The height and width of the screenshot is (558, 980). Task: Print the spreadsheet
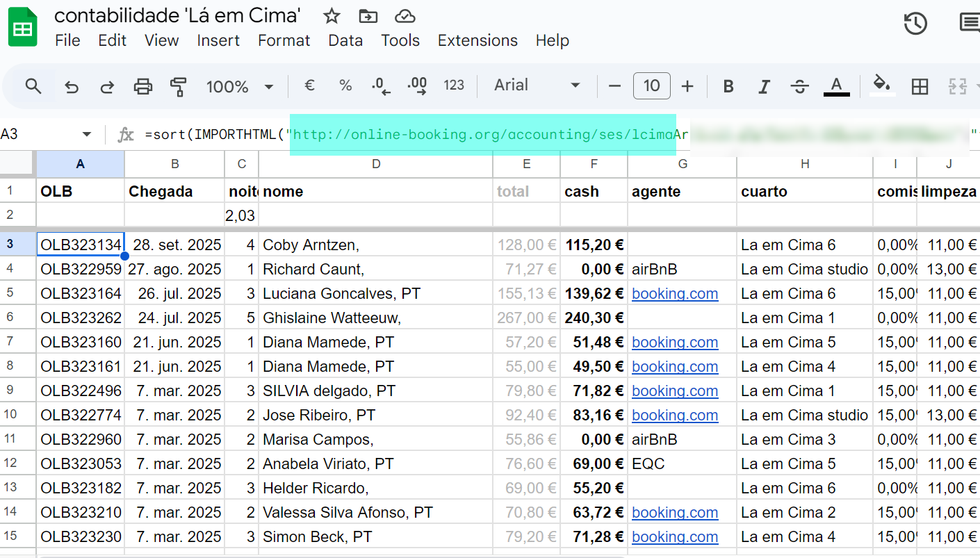tap(143, 87)
